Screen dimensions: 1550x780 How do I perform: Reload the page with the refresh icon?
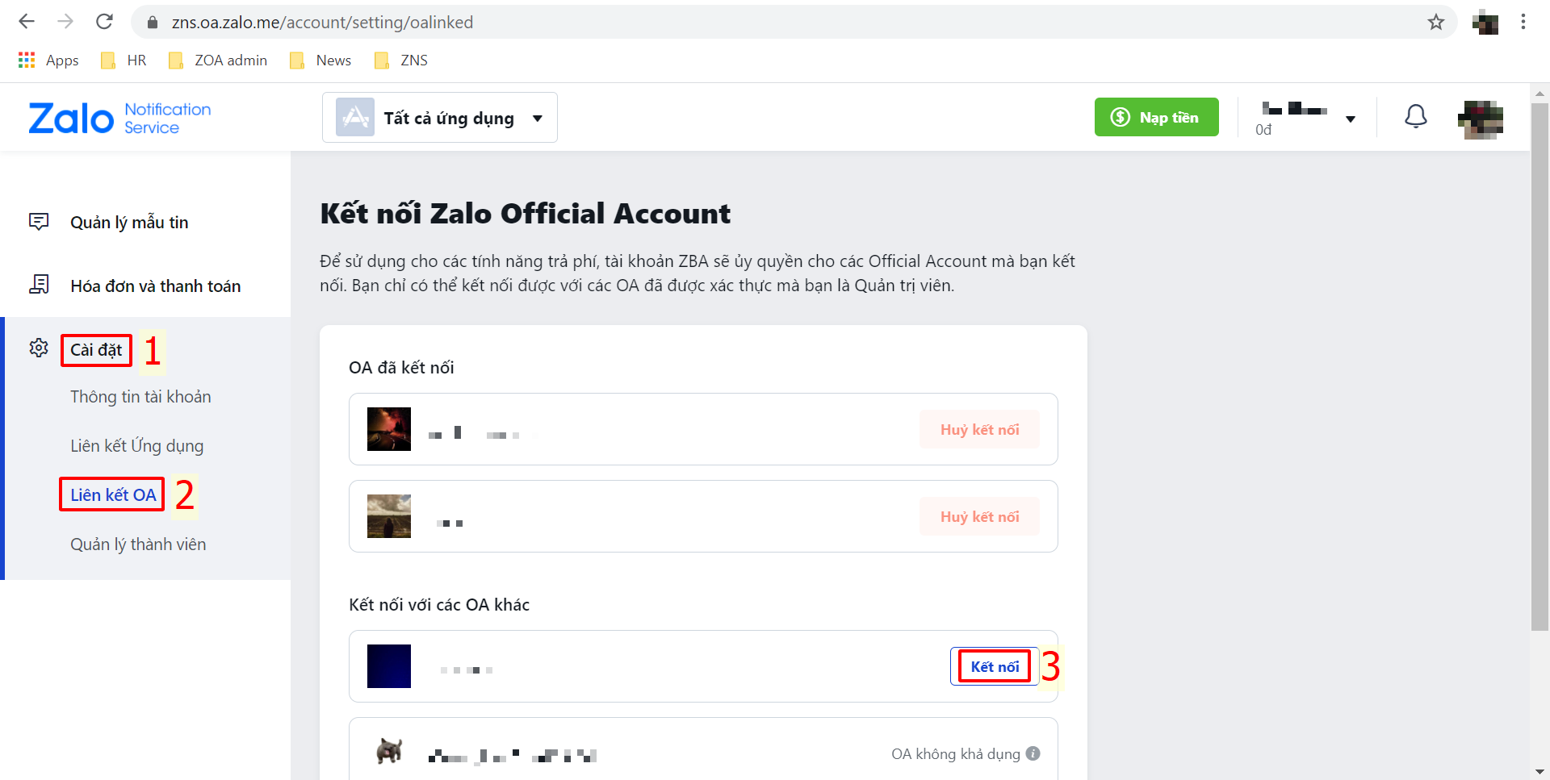pos(104,22)
